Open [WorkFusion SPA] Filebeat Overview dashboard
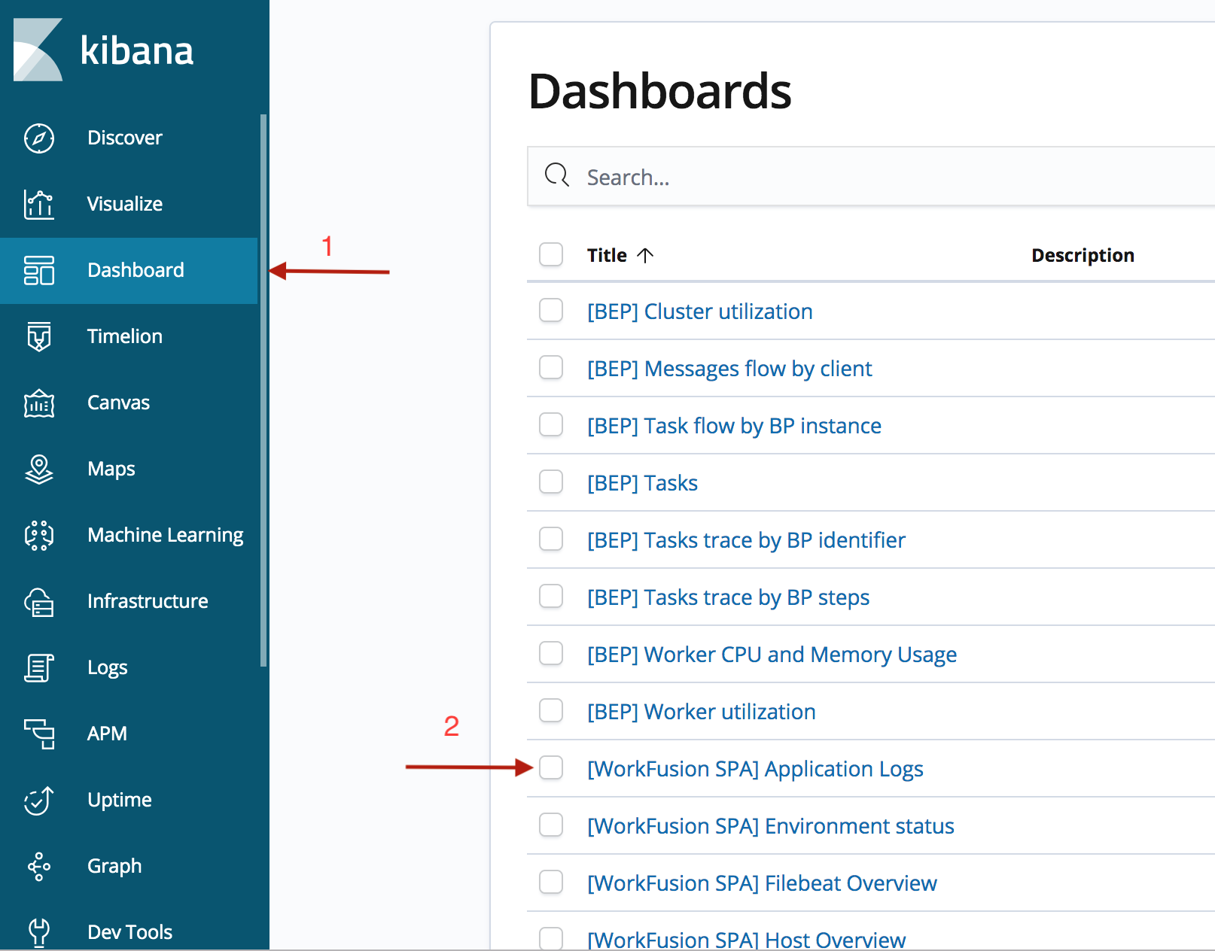The width and height of the screenshot is (1215, 951). point(762,883)
